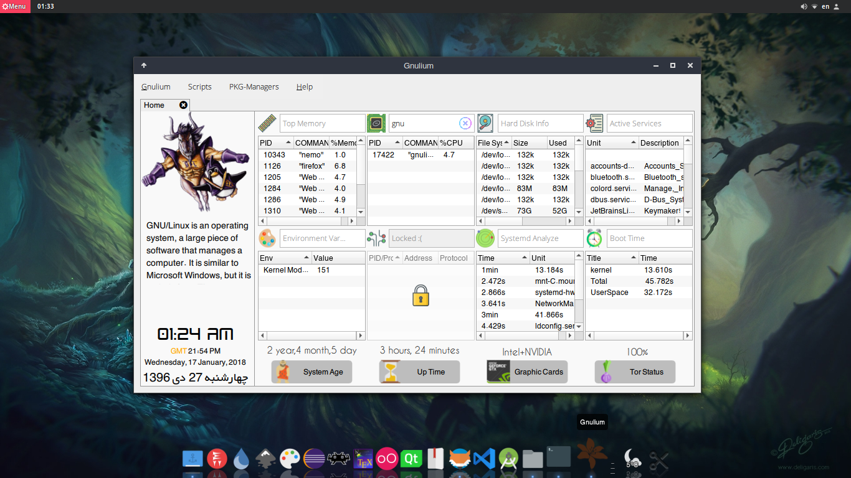
Task: Open Android Studio from the dock
Action: tap(508, 459)
